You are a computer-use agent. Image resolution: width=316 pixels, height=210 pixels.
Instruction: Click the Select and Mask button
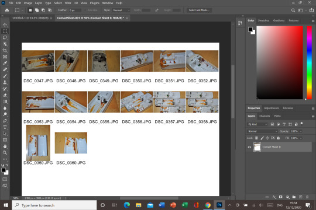click(x=199, y=10)
